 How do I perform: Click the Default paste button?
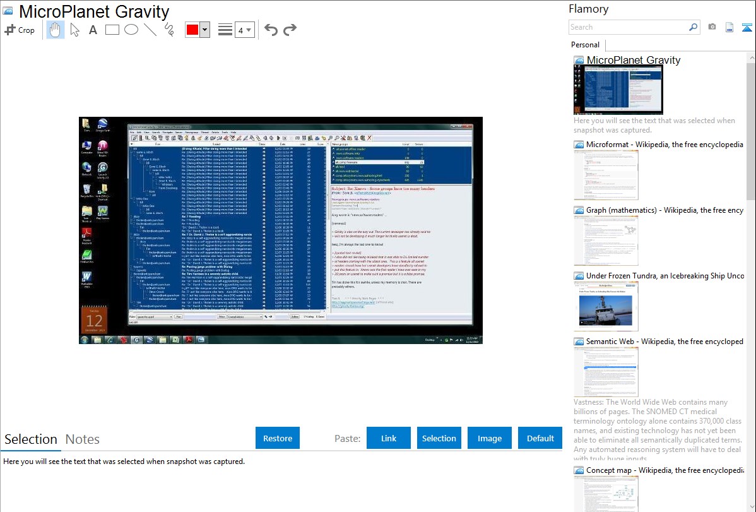(x=540, y=438)
